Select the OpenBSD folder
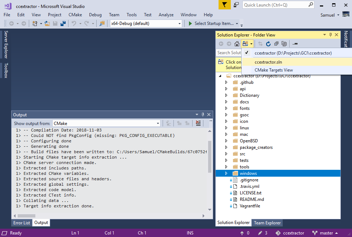Screen dimensions: 352x237 249,141
